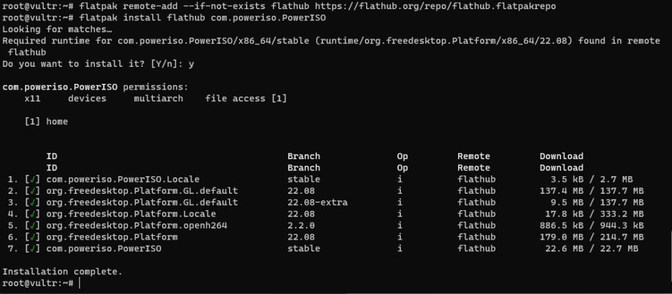672x294 pixels.
Task: Click the checkmark next to org.freedesktop.Platform.Locale
Action: 33,214
